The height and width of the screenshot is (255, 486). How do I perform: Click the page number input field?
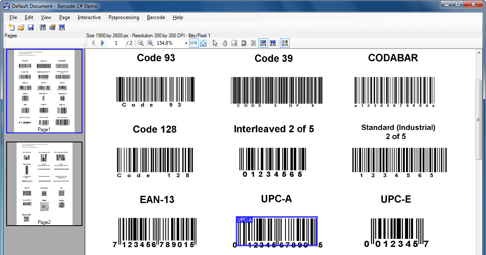click(x=116, y=43)
